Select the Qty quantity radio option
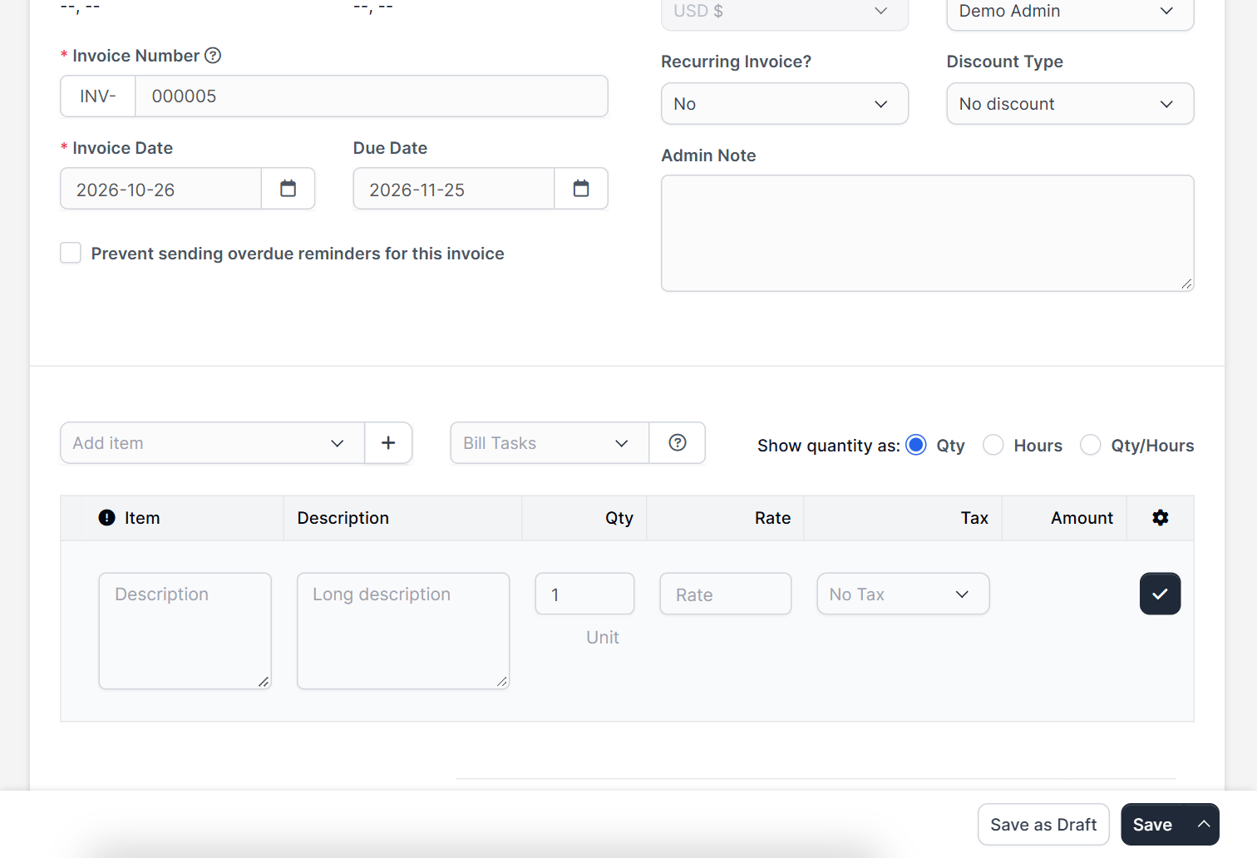The height and width of the screenshot is (858, 1257). tap(916, 445)
